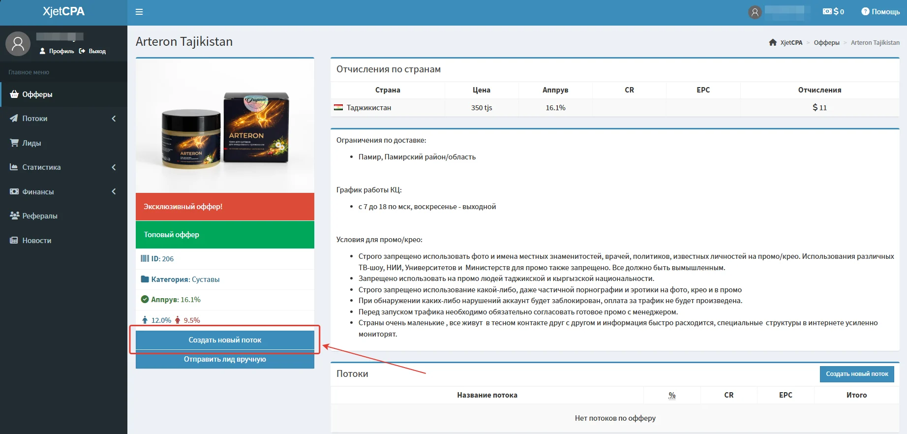Click the Лиды shopping cart icon

click(14, 143)
